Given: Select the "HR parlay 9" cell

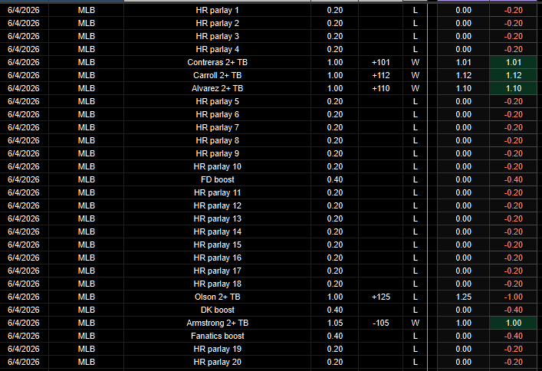Looking at the screenshot, I should (217, 153).
